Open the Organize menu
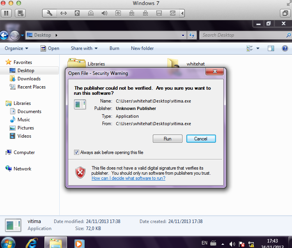This screenshot has width=292, height=248. click(16, 48)
